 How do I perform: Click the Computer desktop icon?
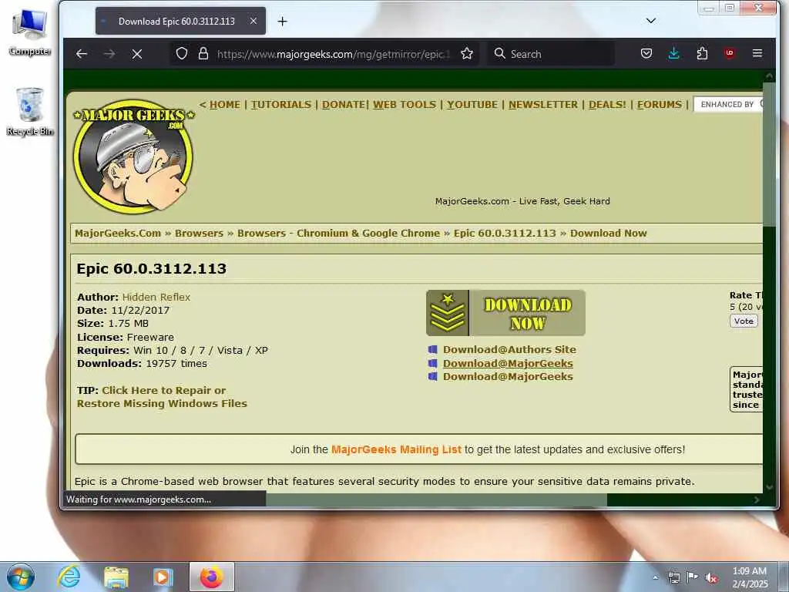tap(30, 32)
